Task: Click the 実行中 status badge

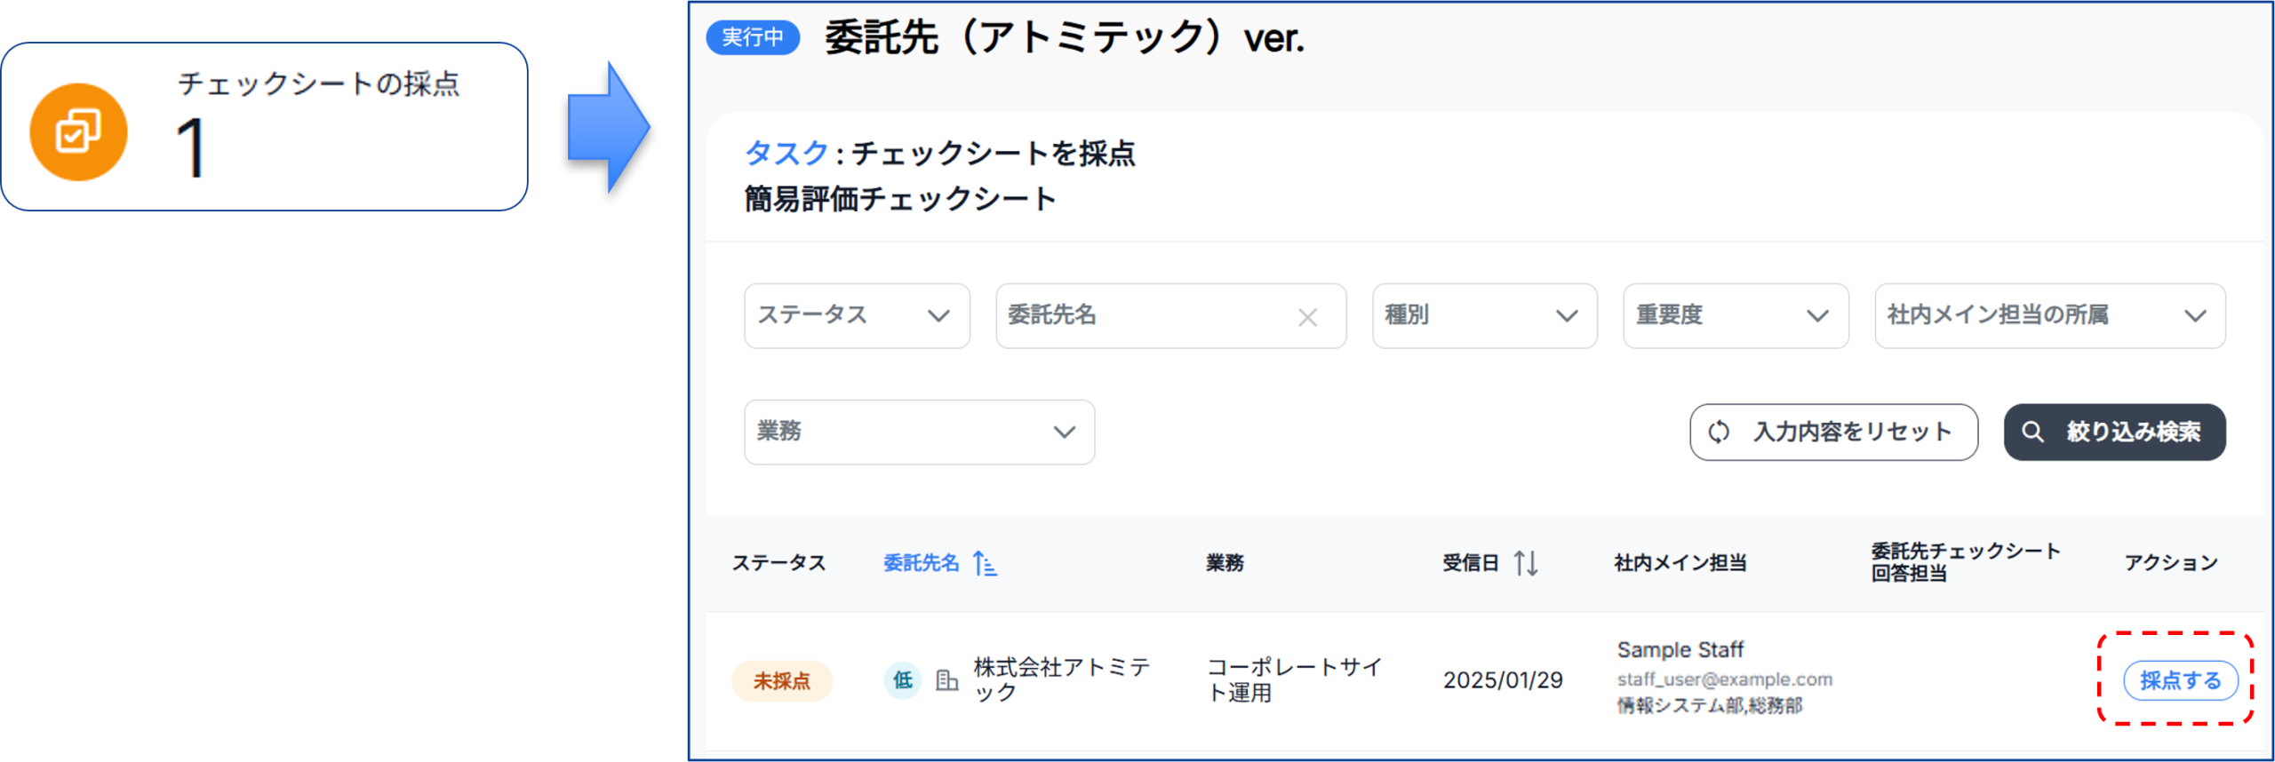Action: tap(752, 37)
